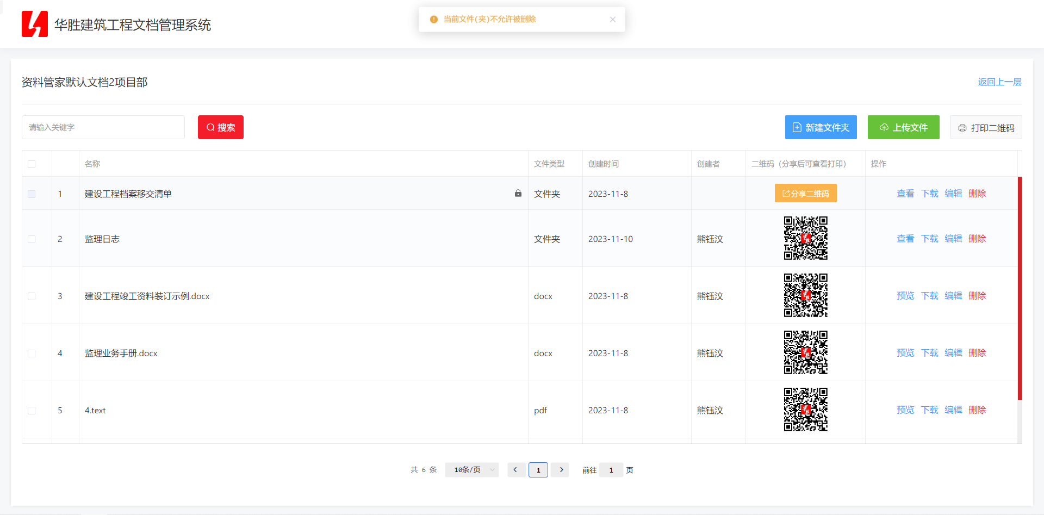Click the date 2023-11-10 cell

611,239
